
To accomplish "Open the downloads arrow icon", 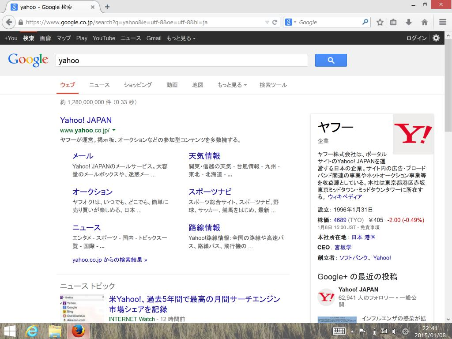I will (x=408, y=22).
